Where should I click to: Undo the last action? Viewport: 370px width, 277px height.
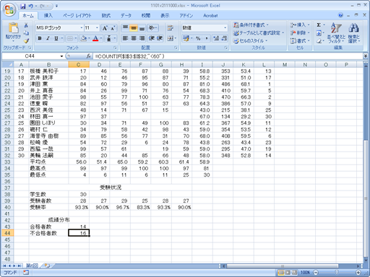pyautogui.click(x=31, y=6)
